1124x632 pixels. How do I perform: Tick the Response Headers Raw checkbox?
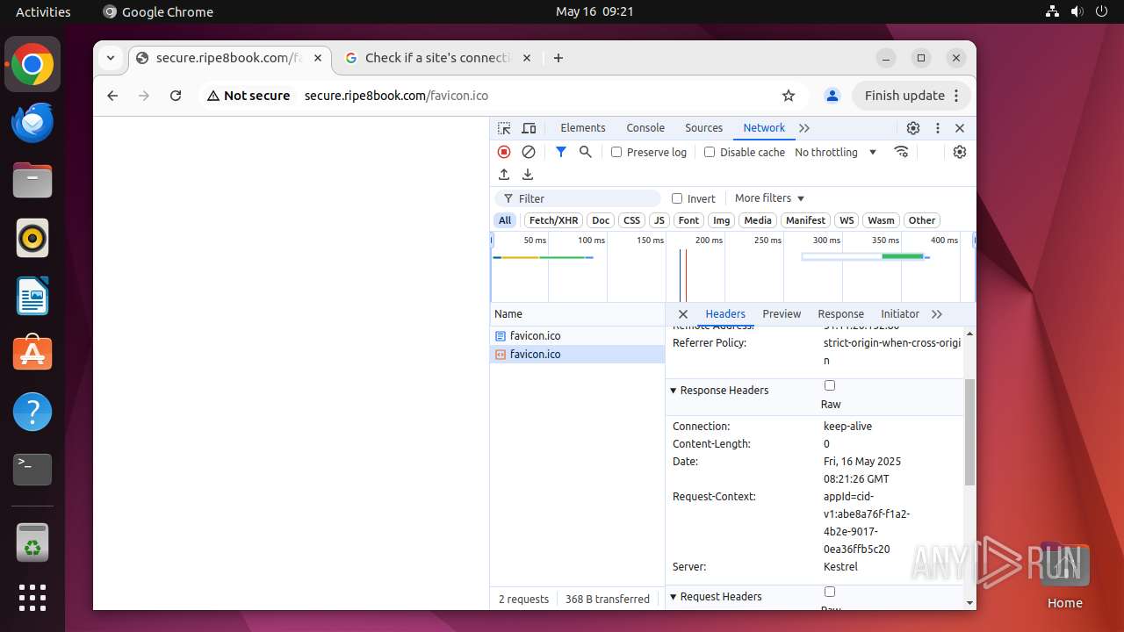coord(830,385)
